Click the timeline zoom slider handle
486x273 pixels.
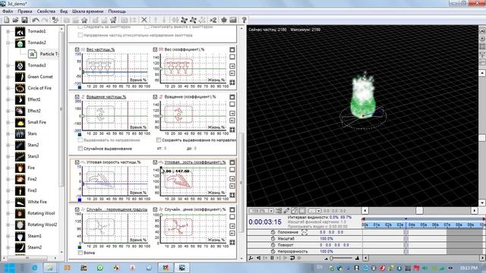pos(332,258)
